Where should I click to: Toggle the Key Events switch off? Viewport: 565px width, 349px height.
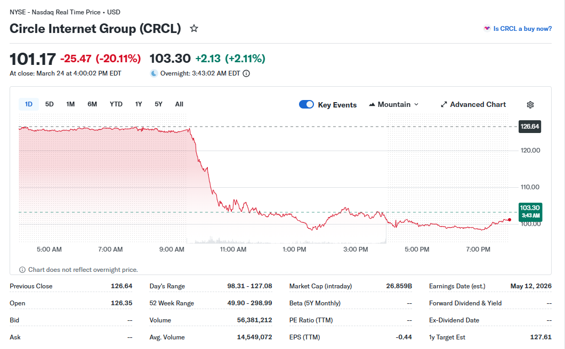click(x=306, y=105)
